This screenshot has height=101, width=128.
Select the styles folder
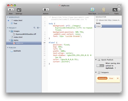[16, 40]
